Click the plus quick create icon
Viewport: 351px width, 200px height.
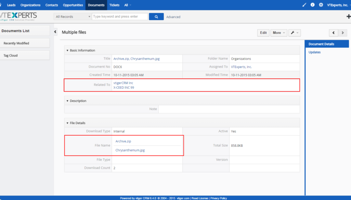point(349,16)
